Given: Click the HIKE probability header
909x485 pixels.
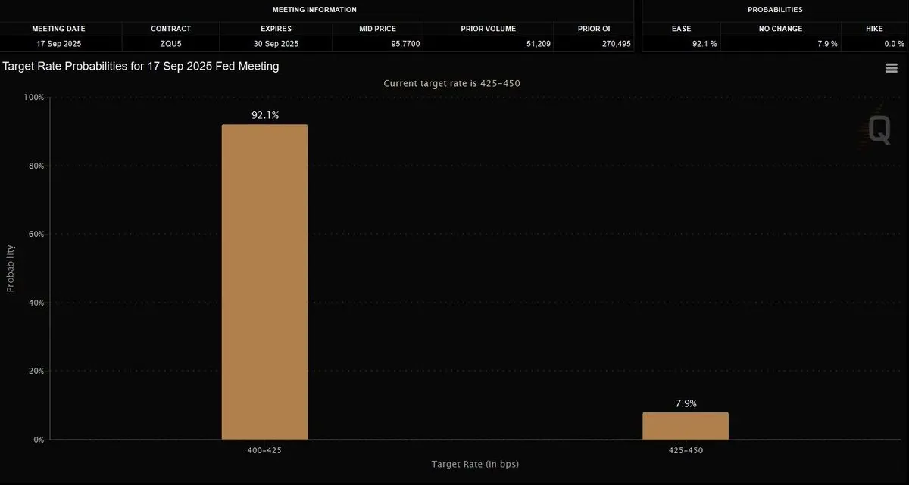Looking at the screenshot, I should point(874,29).
